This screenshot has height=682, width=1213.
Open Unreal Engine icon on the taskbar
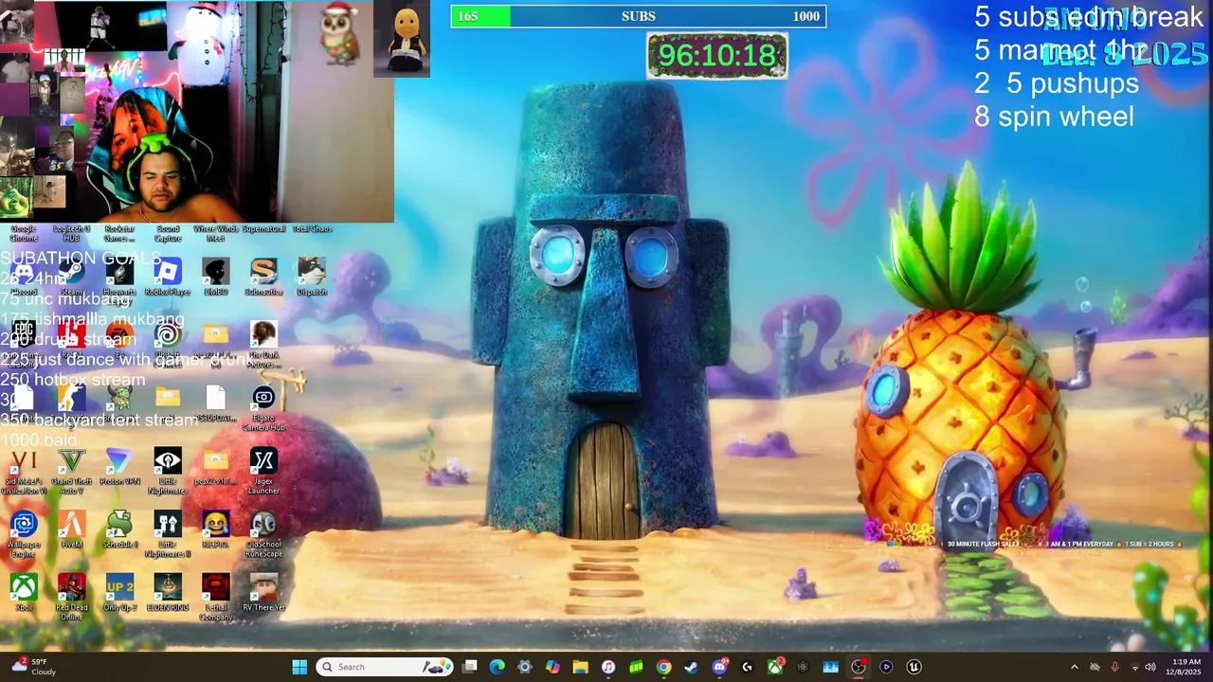(x=914, y=667)
